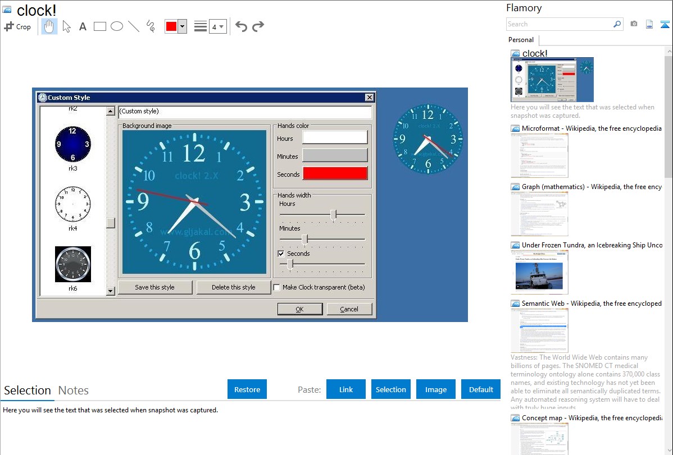Viewport: 673px width, 455px height.
Task: Activate the hand pan tool
Action: coord(49,26)
